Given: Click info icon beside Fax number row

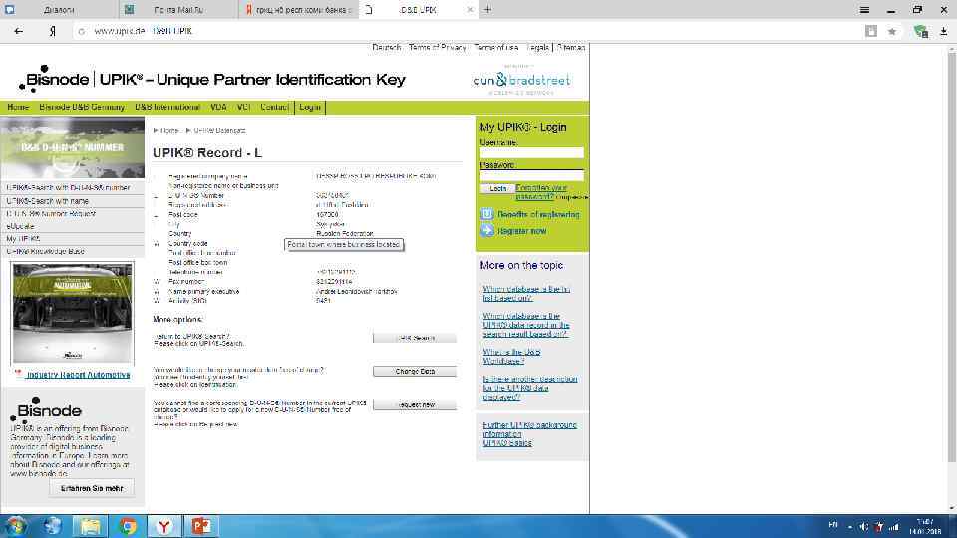Looking at the screenshot, I should [157, 282].
